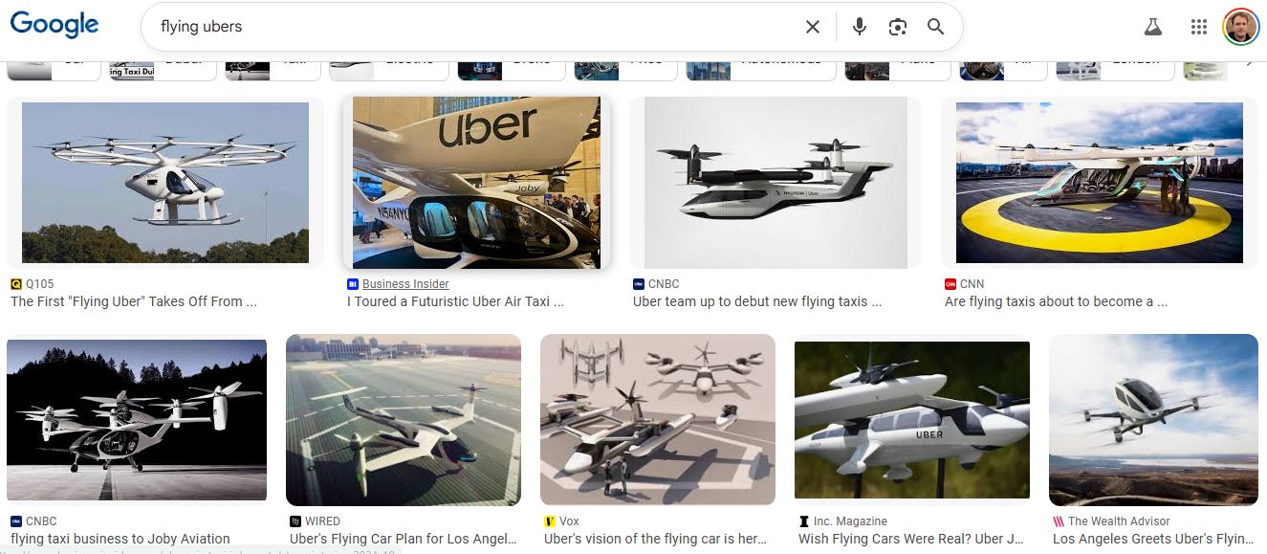Click the magnifying glass search icon
1267x554 pixels.
[x=935, y=27]
